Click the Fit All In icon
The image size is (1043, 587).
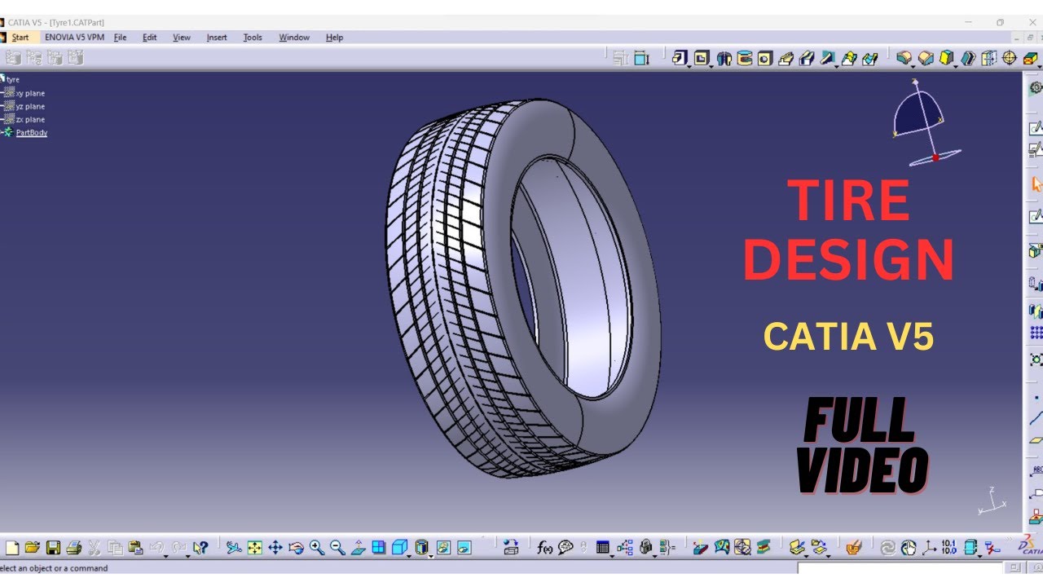pos(254,548)
